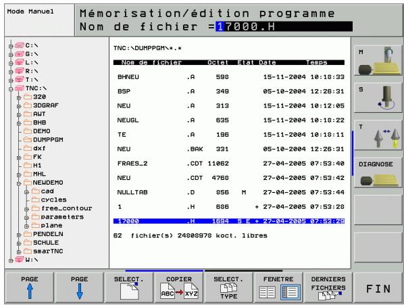The height and width of the screenshot is (305, 404).
Task: Open the DERNIERS FICHIERS softkey
Action: click(328, 287)
